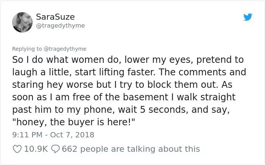
Task: Open replies via the speech bubble icon
Action: [x=55, y=149]
